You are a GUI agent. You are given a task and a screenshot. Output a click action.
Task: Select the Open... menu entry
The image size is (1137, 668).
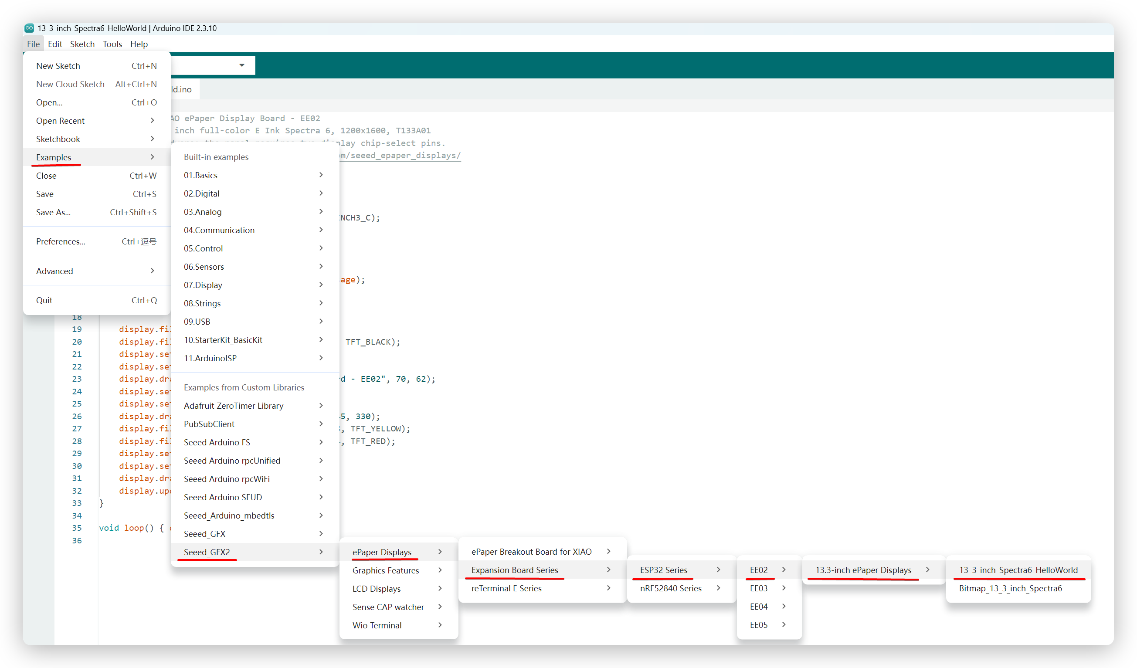[97, 102]
